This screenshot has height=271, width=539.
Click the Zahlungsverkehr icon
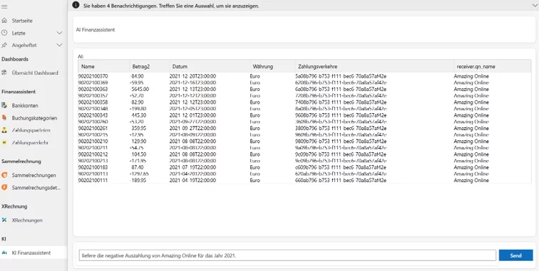pyautogui.click(x=4, y=142)
